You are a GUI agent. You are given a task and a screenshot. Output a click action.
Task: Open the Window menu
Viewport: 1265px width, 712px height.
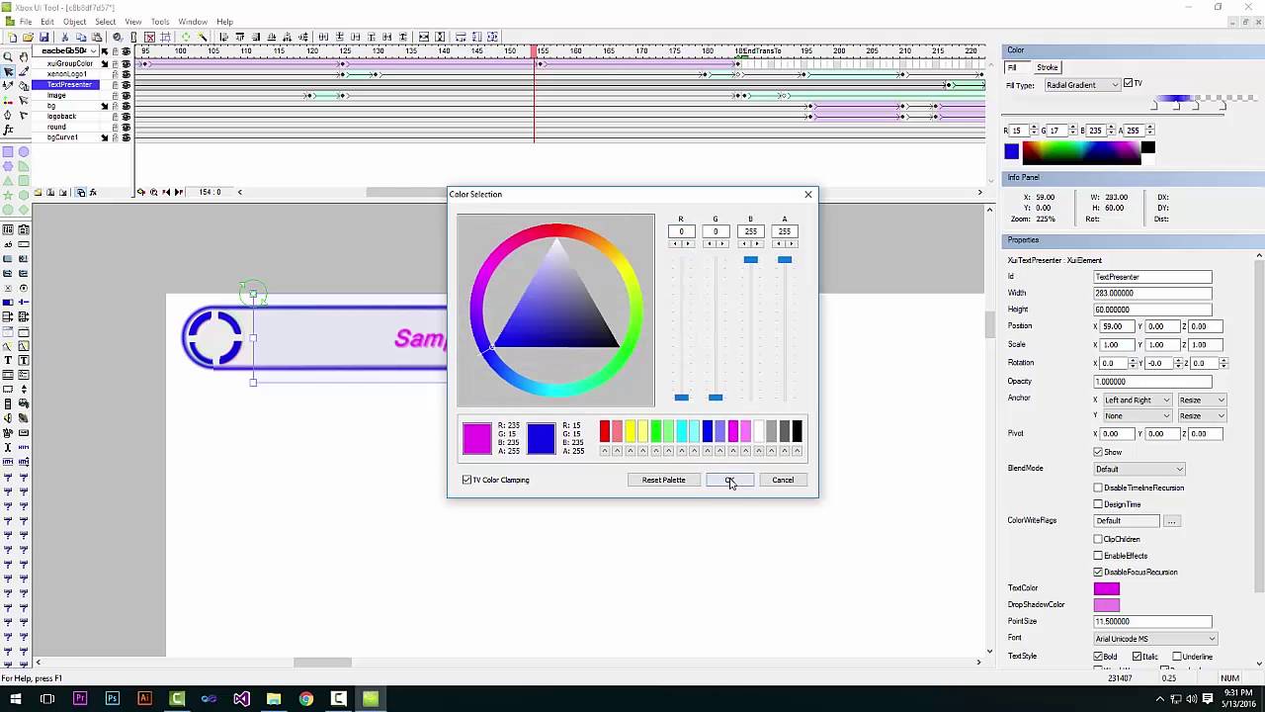[x=193, y=22]
